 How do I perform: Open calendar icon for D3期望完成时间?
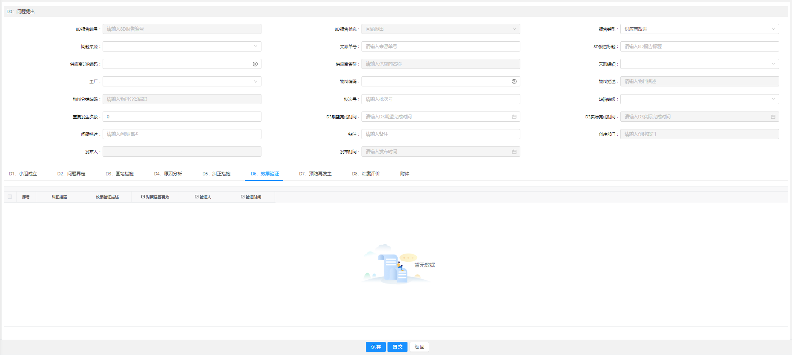click(x=514, y=117)
